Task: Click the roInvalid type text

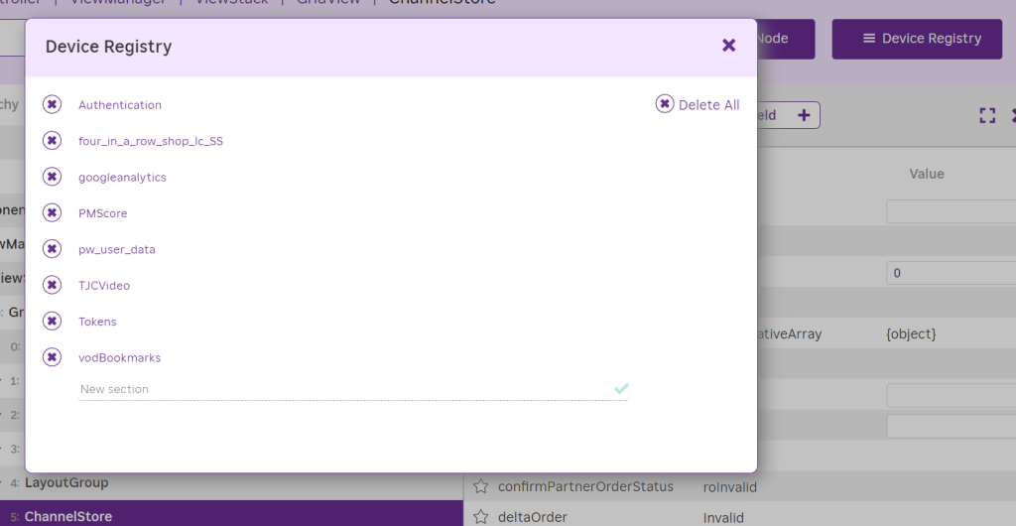Action: 729,487
